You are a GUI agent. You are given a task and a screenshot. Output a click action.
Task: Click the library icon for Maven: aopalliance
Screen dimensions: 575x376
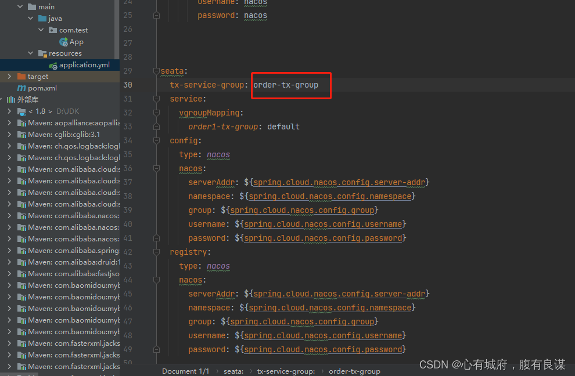pos(21,123)
